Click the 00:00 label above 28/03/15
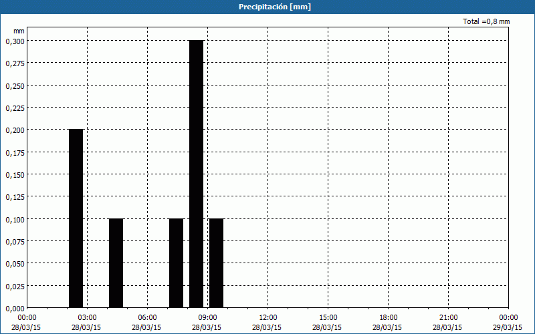 pyautogui.click(x=27, y=318)
